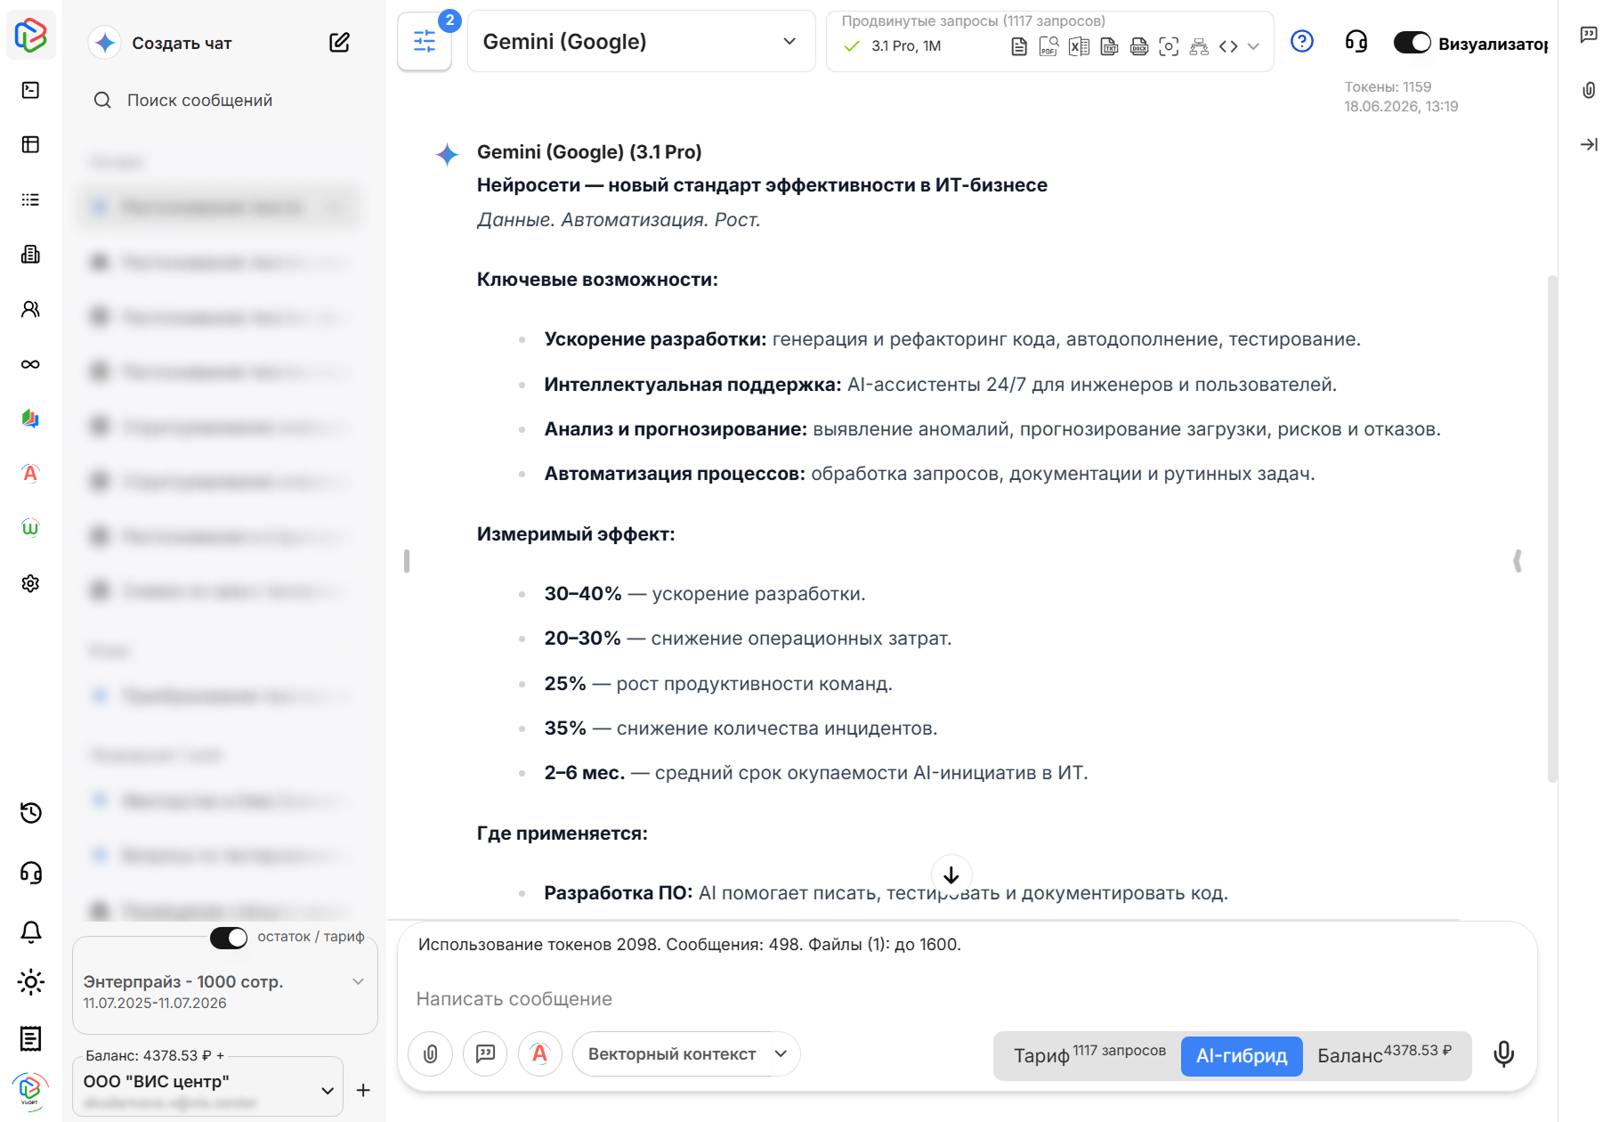Viewport: 1619px width, 1122px height.
Task: Click the screenshot capture icon
Action: 1169,46
